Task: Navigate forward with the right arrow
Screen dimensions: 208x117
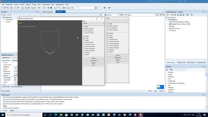Action: [109, 8]
